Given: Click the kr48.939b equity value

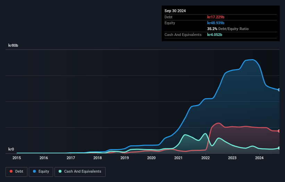Looking at the screenshot, I should click(x=216, y=23).
